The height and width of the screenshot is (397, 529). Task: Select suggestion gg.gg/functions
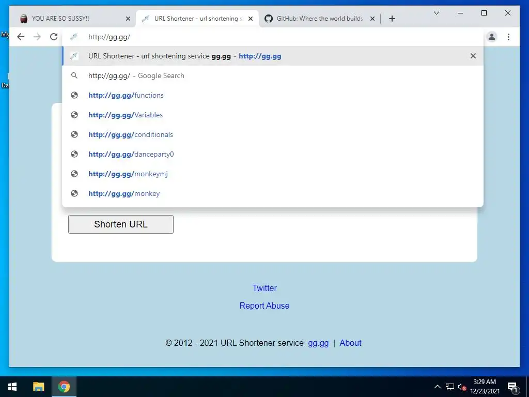273,95
